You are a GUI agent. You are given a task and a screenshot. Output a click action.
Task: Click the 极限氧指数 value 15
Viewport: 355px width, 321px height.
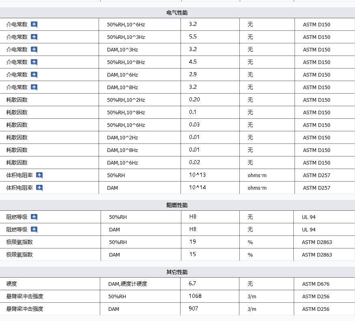193,254
